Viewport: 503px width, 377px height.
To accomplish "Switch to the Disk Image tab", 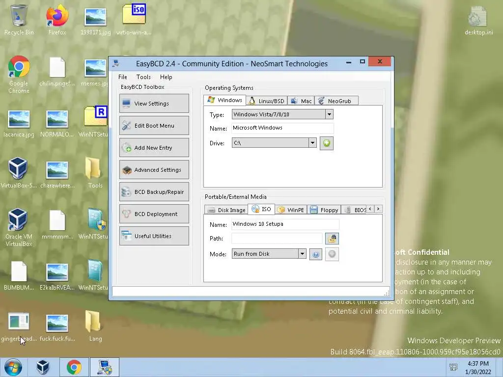I will click(226, 210).
